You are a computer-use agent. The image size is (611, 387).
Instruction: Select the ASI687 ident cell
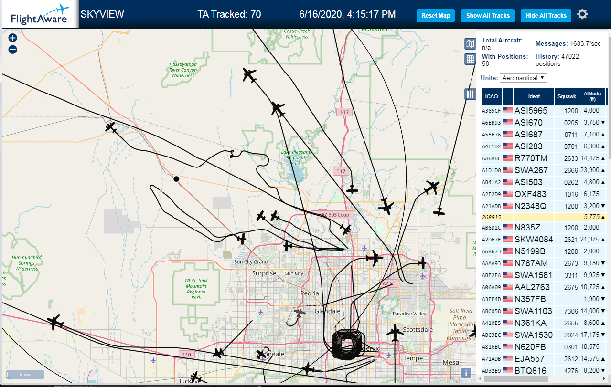click(534, 135)
